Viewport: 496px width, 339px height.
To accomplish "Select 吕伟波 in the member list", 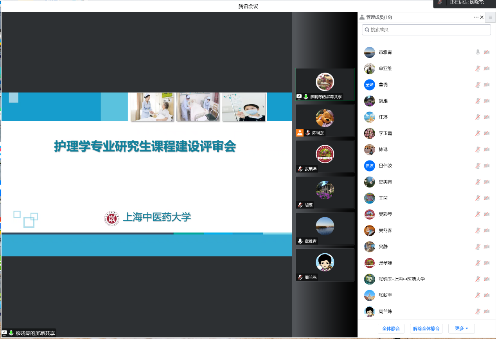I will coord(385,166).
